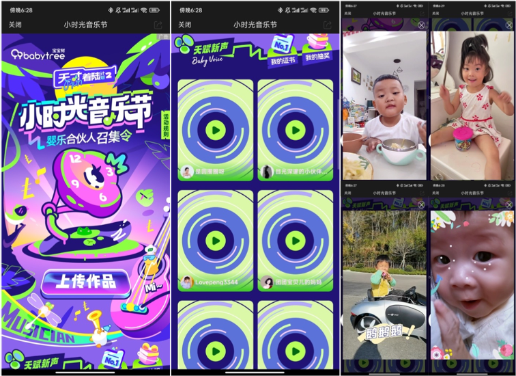
Task: Play the record card by 是圆圈圈呀
Action: click(x=216, y=130)
